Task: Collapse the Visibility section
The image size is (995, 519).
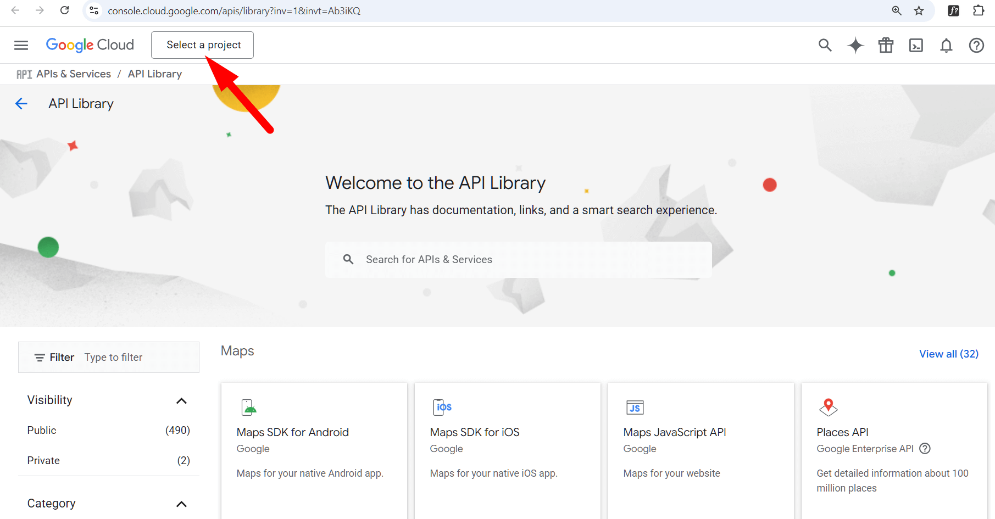Action: (181, 401)
